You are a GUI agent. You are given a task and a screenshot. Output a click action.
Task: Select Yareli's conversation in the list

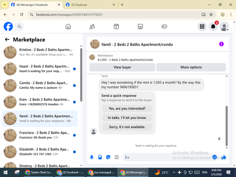tap(40, 118)
